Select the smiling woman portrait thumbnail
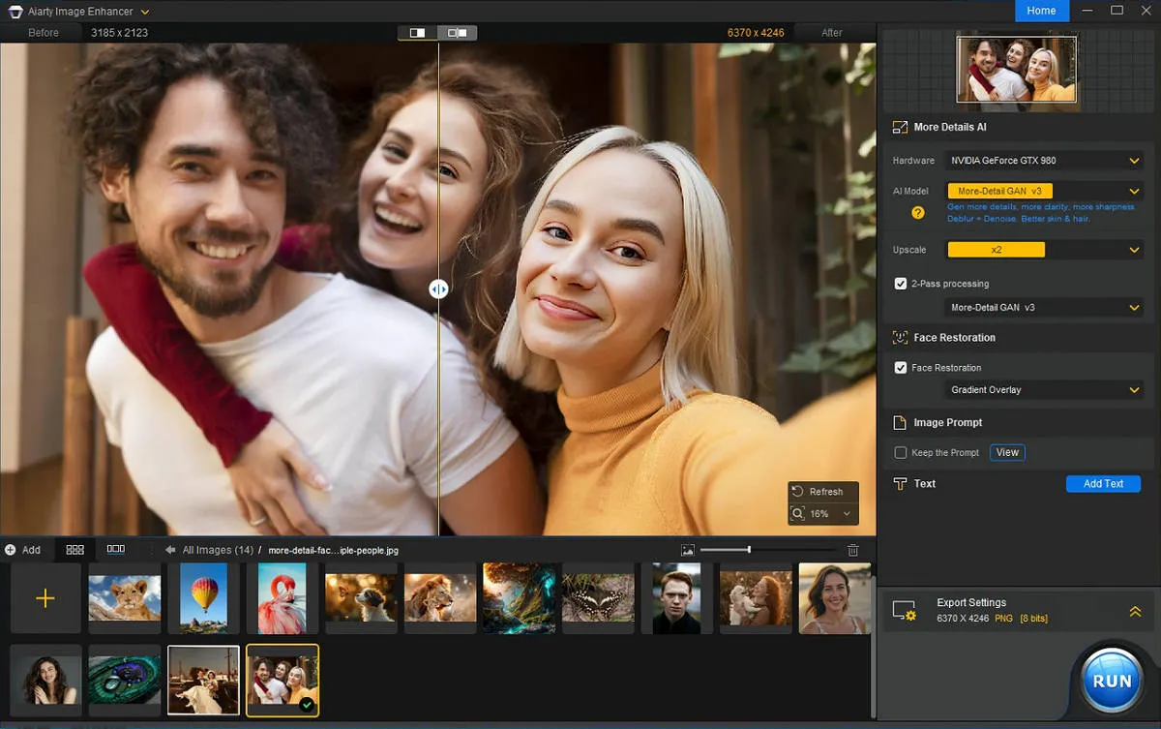The image size is (1161, 729). coord(835,598)
